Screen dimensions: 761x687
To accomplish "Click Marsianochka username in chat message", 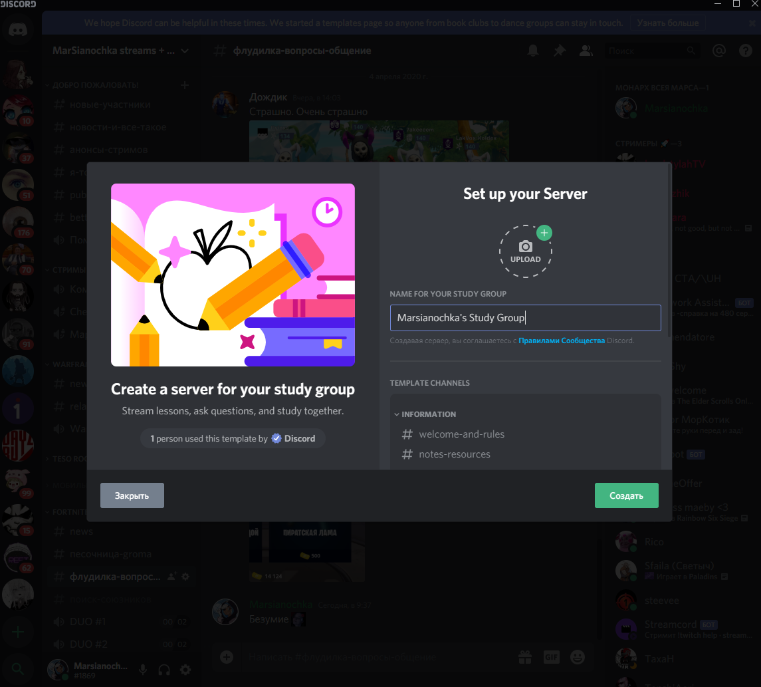I will tap(280, 605).
